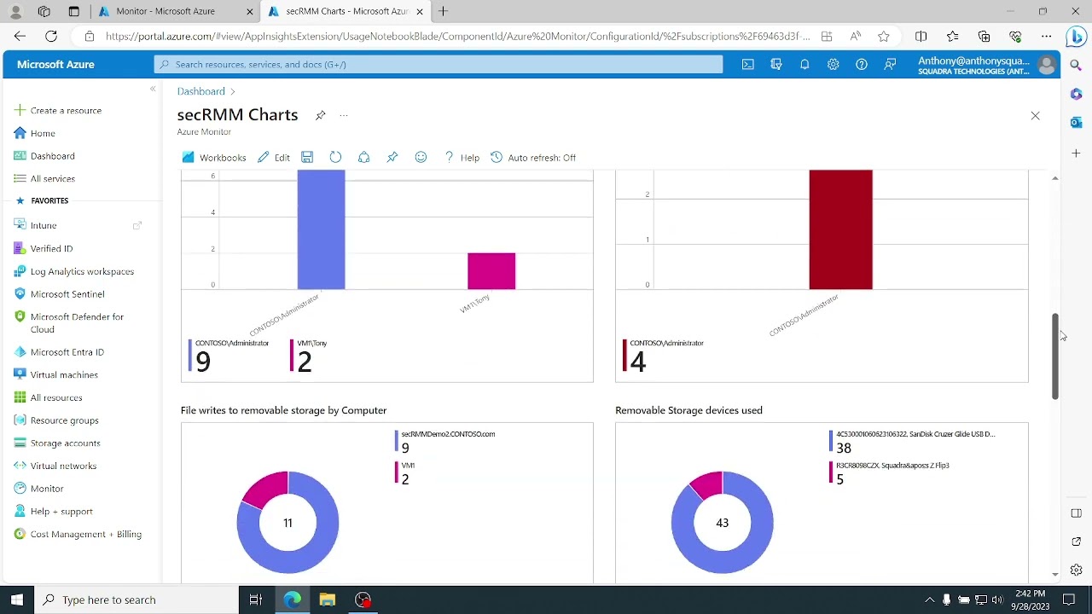1092x614 pixels.
Task: Save the workbook using the disk icon
Action: pos(307,157)
